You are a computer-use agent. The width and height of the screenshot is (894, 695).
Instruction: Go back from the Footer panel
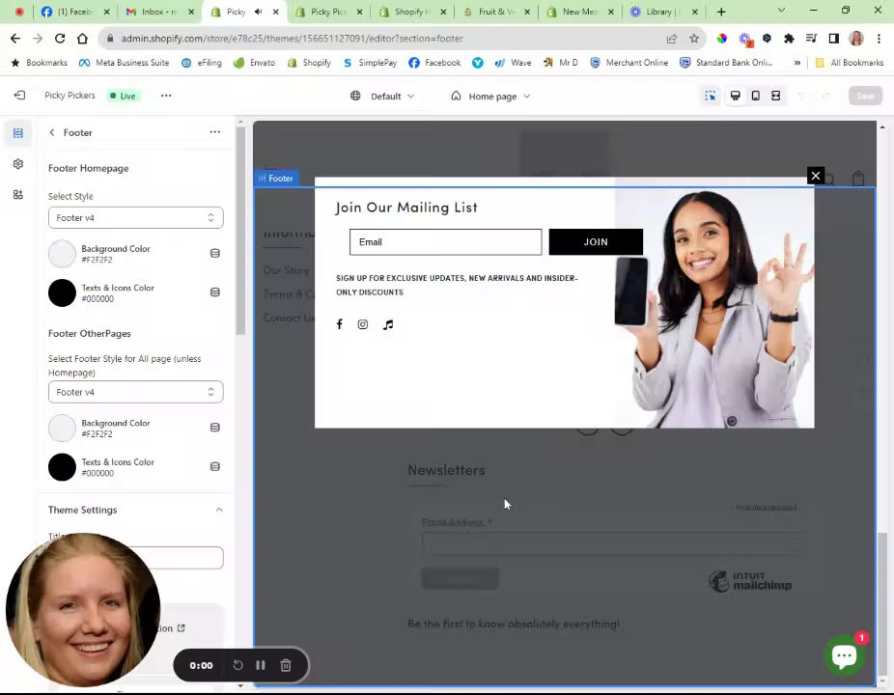[x=52, y=132]
